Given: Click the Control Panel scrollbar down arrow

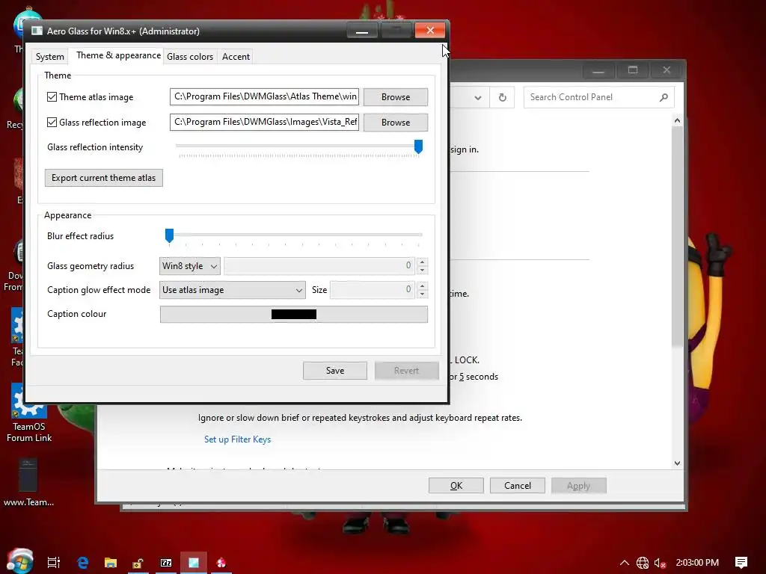Looking at the screenshot, I should tap(677, 463).
